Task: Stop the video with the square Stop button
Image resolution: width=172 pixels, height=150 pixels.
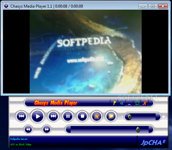Action: point(82,116)
